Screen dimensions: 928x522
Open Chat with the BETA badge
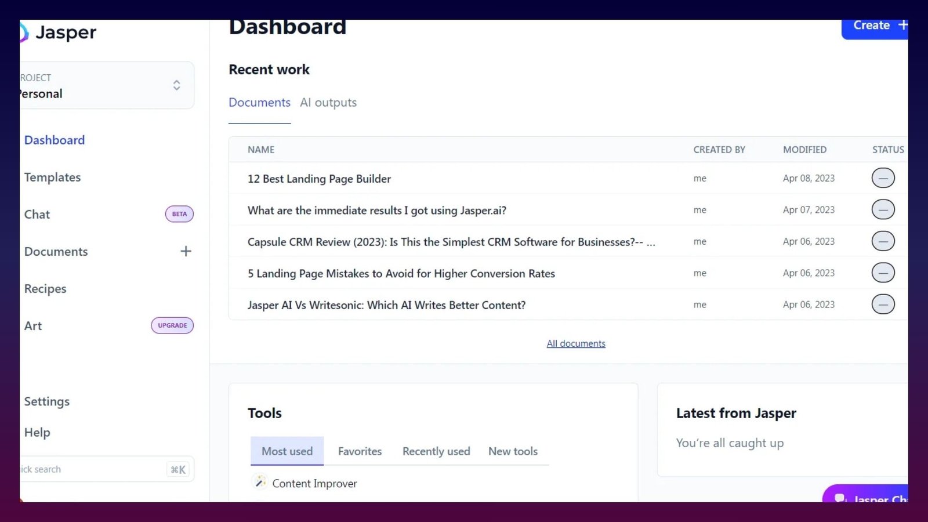[x=37, y=214]
